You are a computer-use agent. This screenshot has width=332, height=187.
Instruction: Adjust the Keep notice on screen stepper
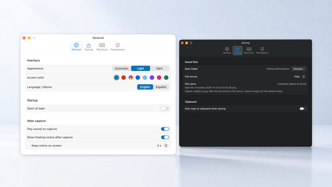(x=166, y=146)
